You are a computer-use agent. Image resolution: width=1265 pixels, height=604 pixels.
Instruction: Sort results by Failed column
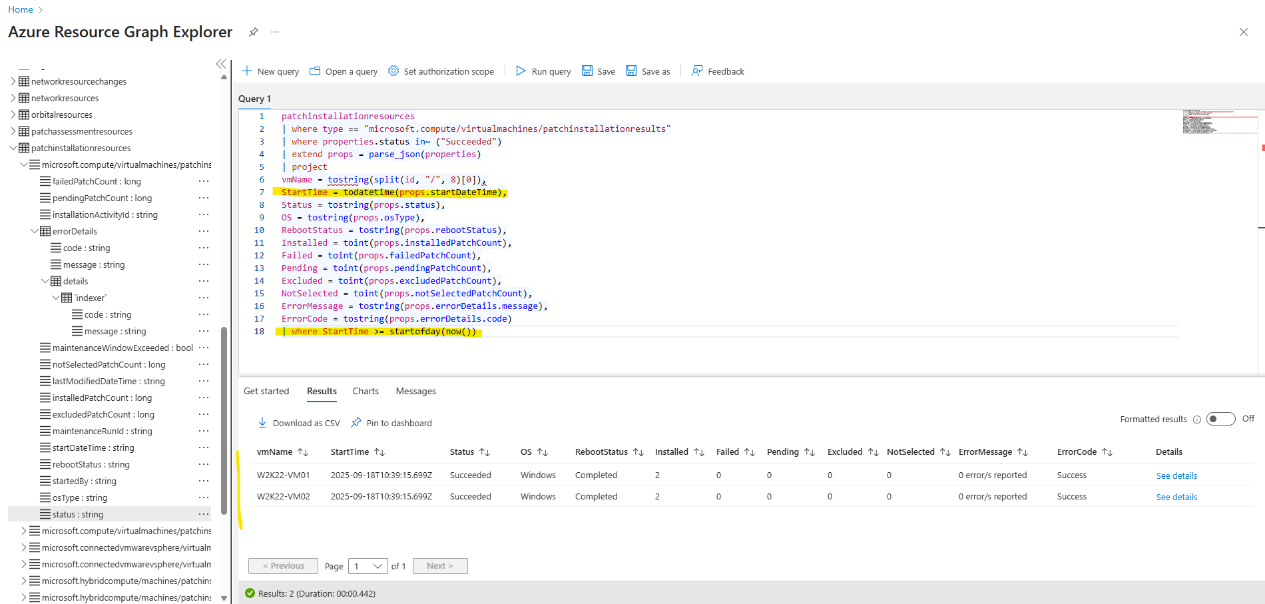(x=750, y=452)
